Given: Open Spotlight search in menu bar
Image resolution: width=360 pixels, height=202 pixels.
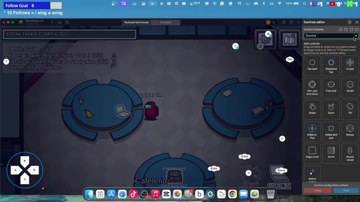Looking at the screenshot, I should pyautogui.click(x=305, y=4).
